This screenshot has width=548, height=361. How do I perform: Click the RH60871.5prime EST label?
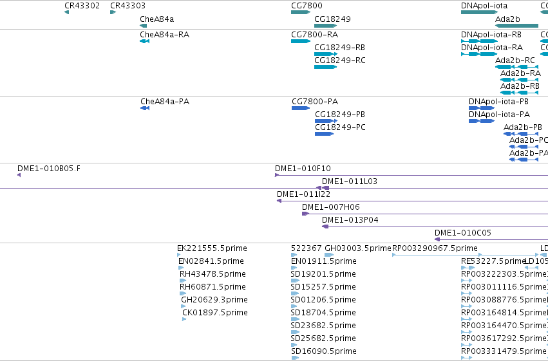tap(213, 288)
